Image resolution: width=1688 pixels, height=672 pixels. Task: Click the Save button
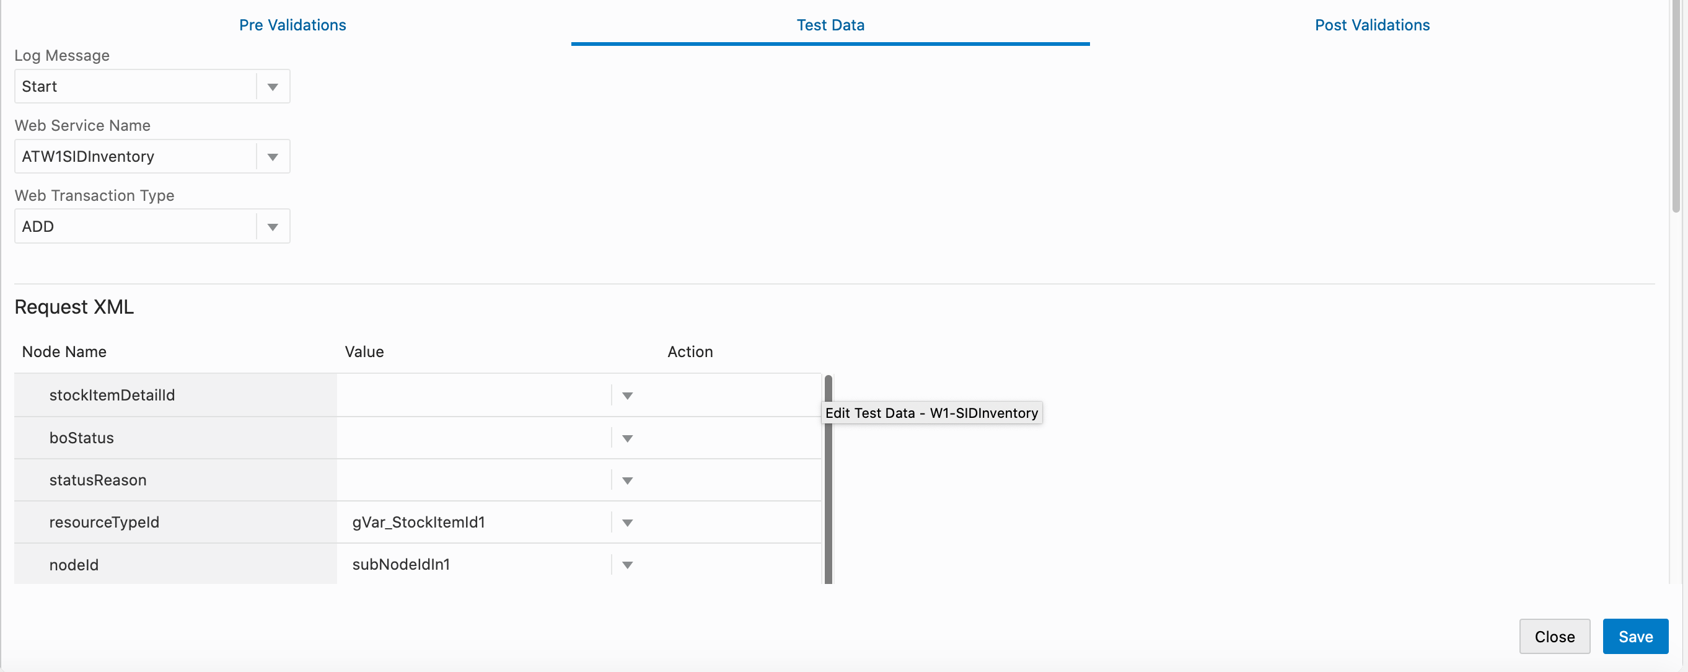[x=1635, y=636]
